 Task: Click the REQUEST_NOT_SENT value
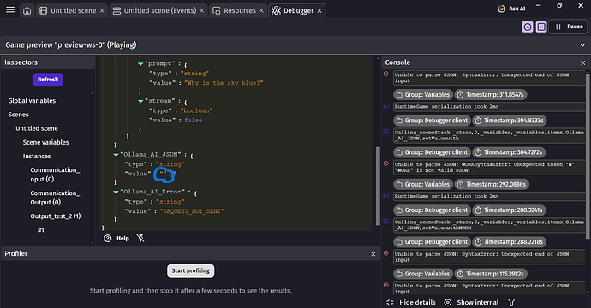[x=192, y=211]
